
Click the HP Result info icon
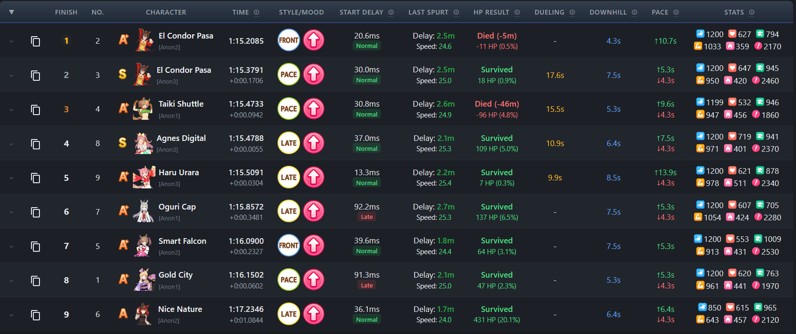517,12
